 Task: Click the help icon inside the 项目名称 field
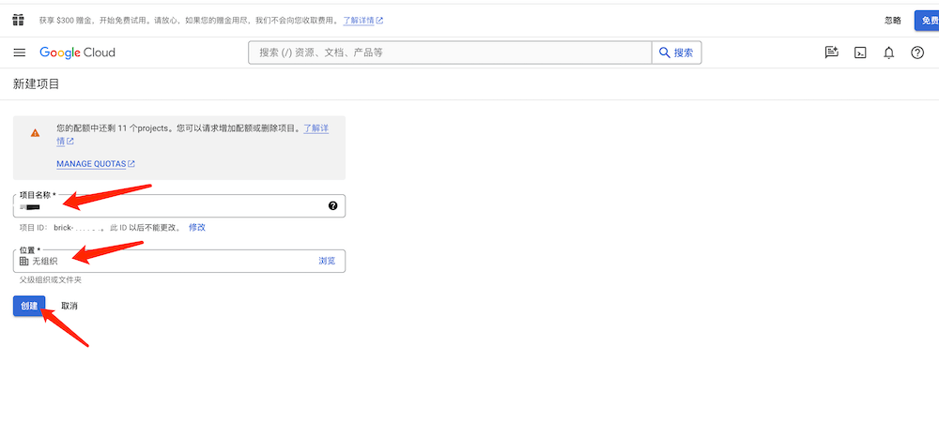(332, 205)
